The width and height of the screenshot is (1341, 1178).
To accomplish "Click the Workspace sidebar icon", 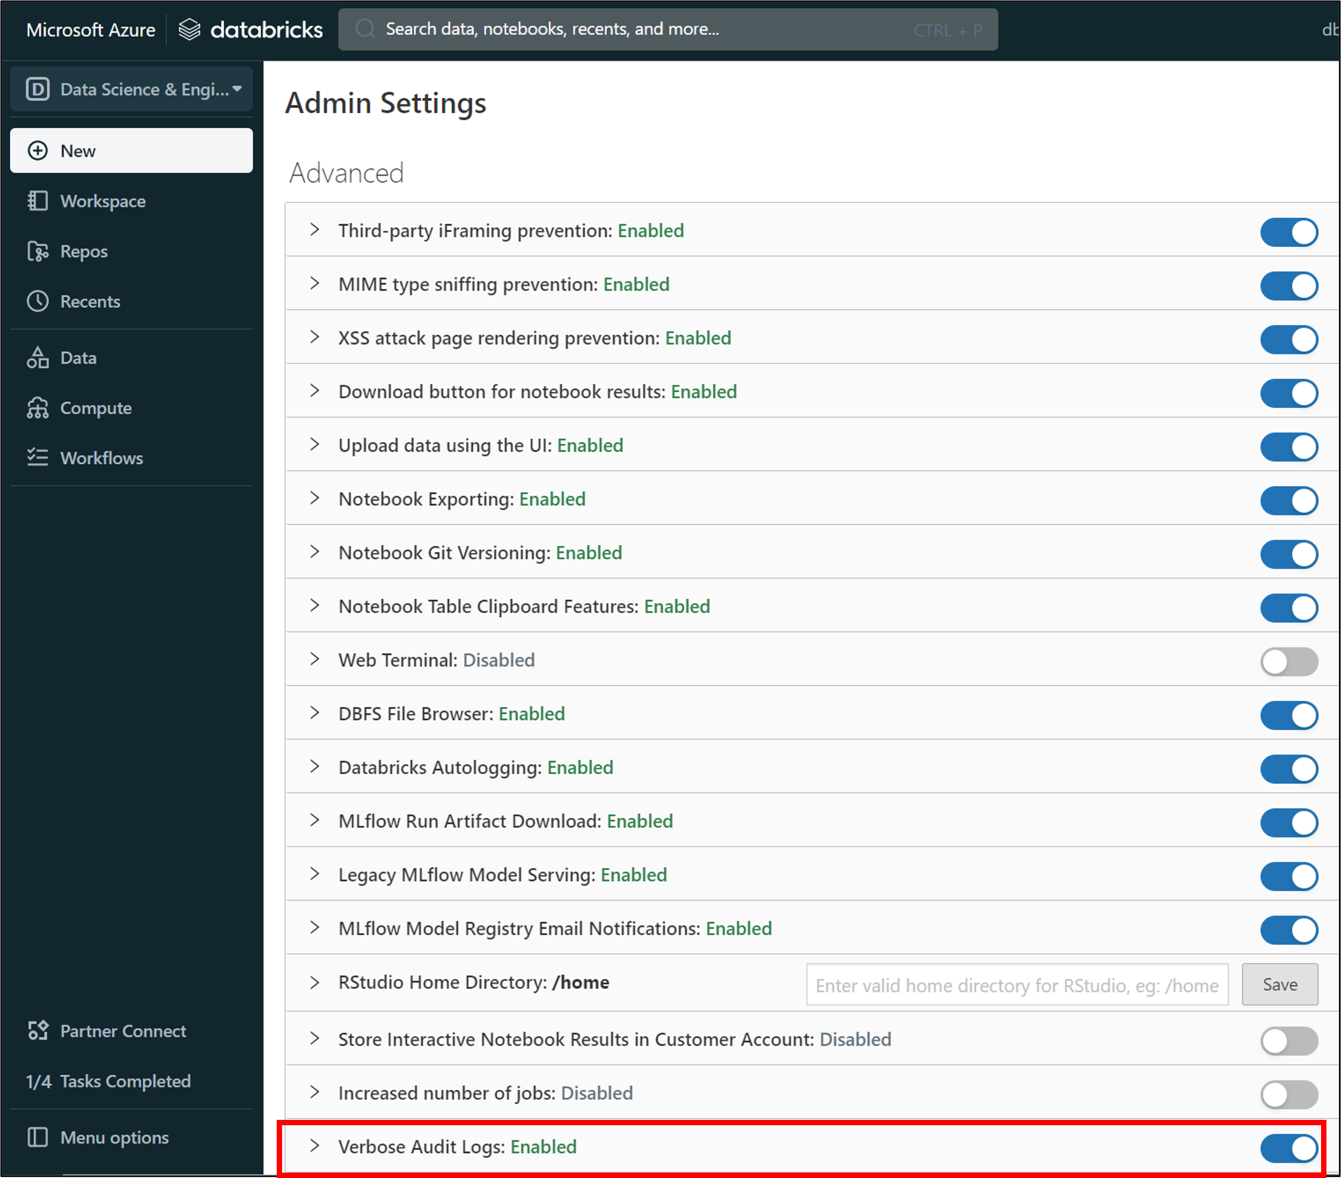I will coord(37,201).
